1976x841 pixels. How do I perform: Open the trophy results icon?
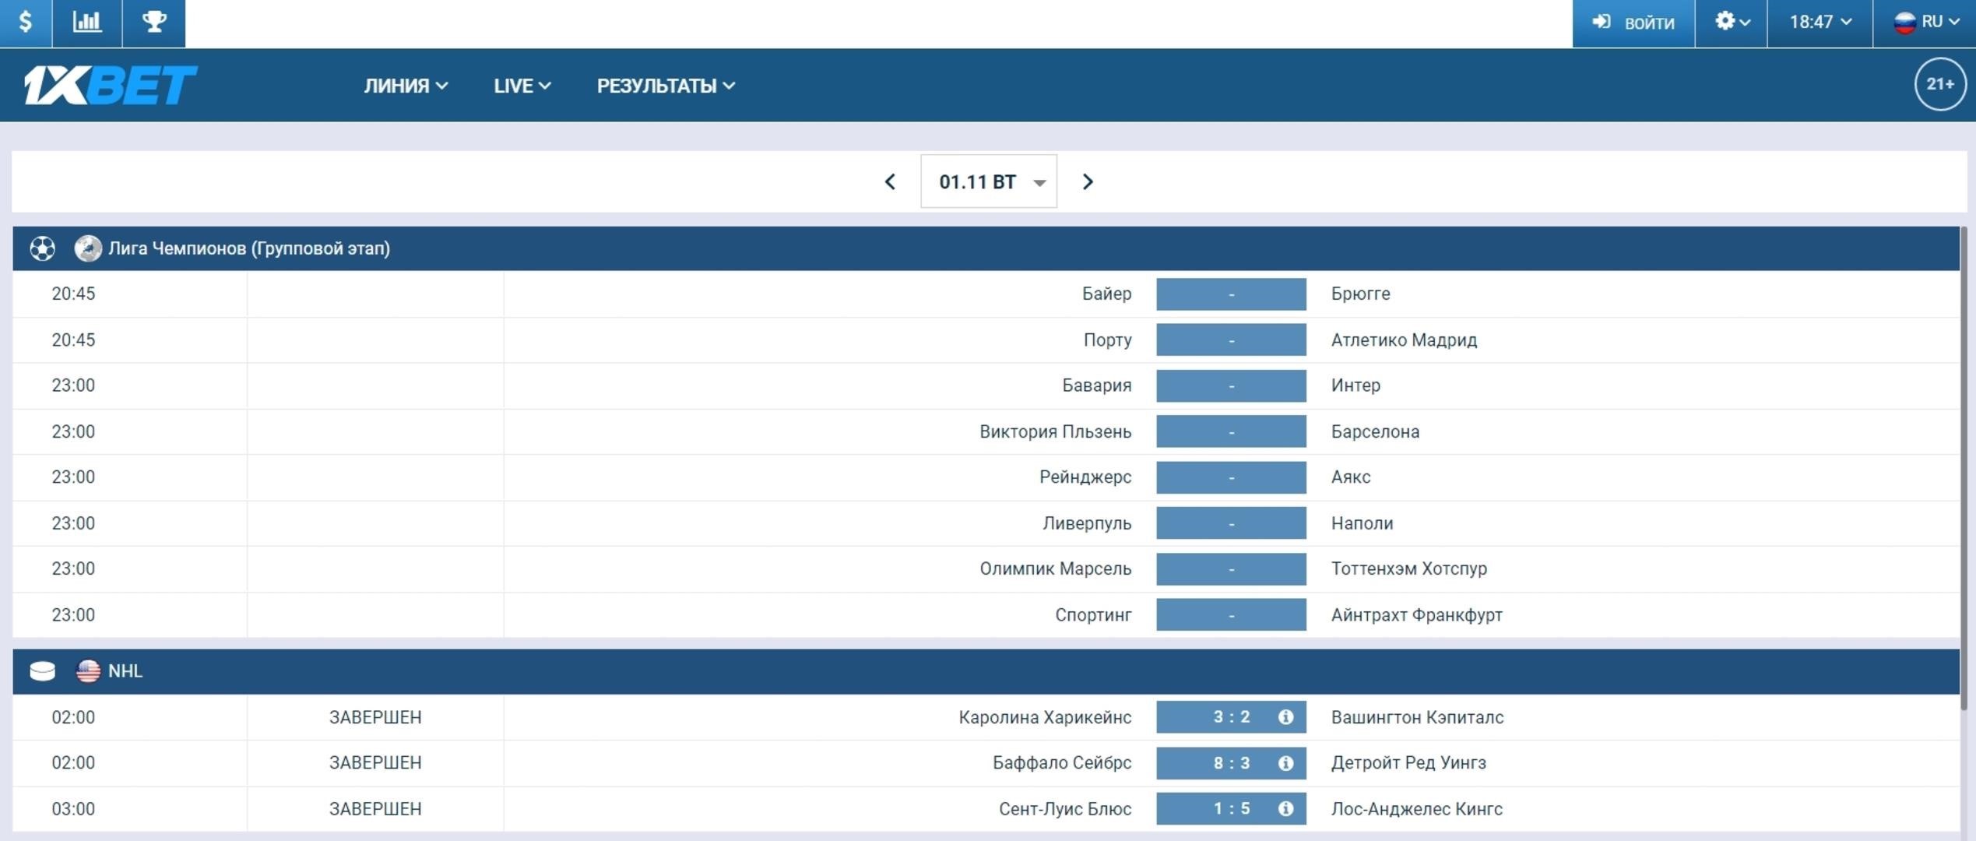(153, 23)
